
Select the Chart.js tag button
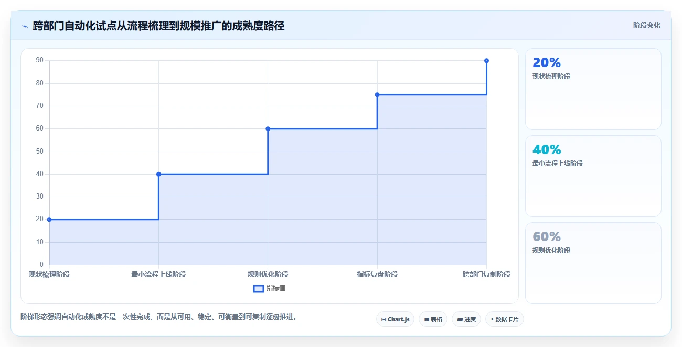tap(396, 319)
